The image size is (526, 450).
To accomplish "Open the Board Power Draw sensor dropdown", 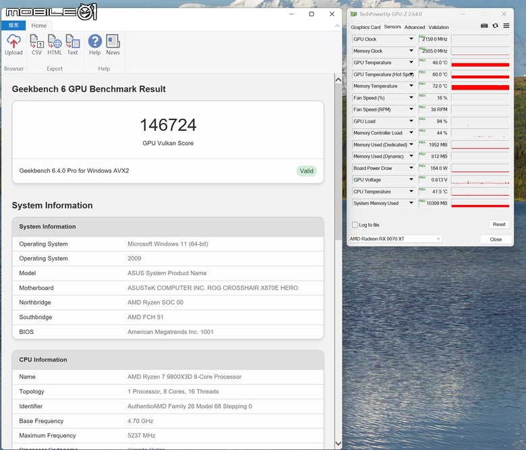I will pos(411,168).
